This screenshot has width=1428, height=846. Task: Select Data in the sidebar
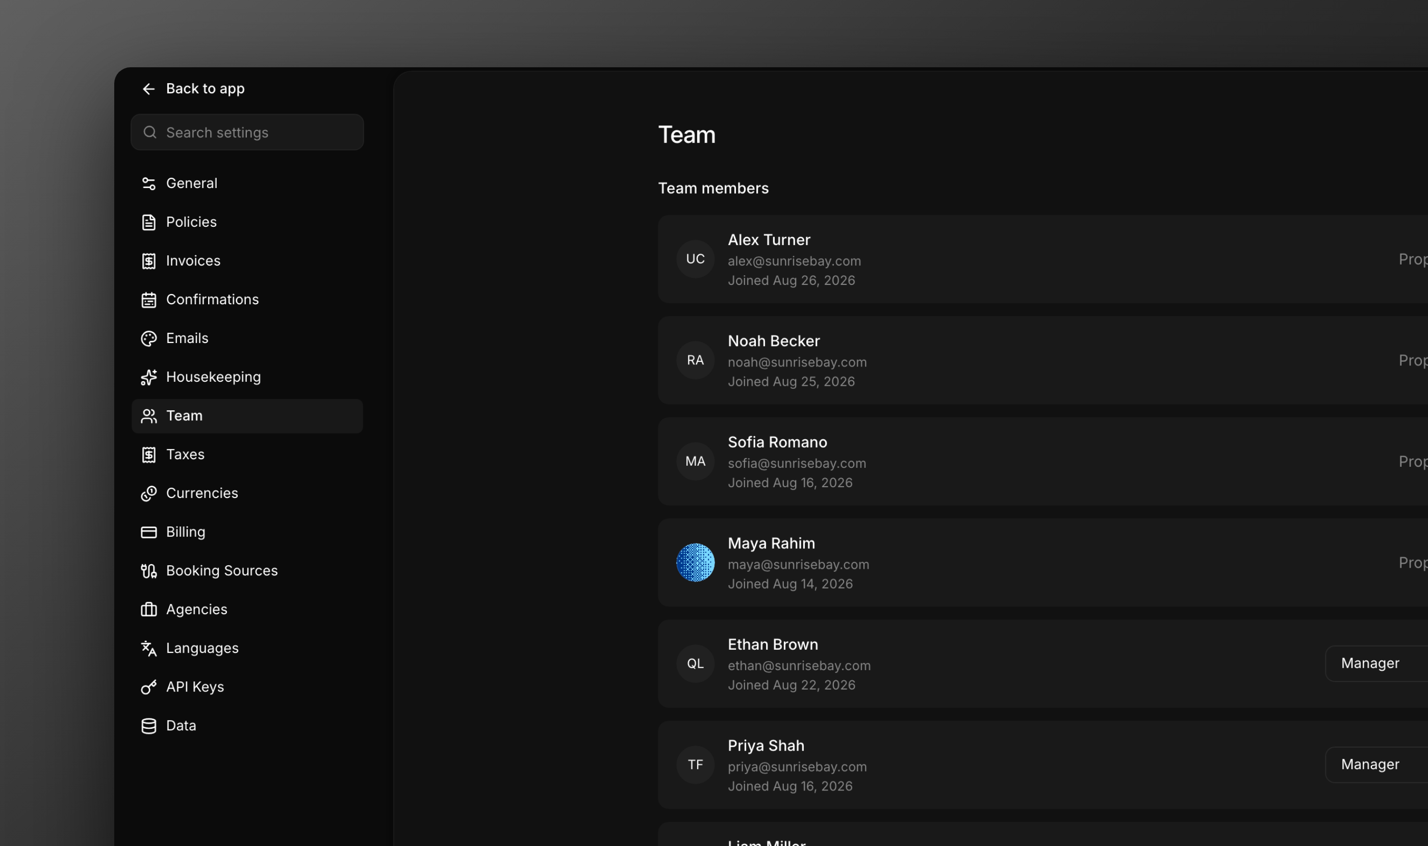[247, 726]
